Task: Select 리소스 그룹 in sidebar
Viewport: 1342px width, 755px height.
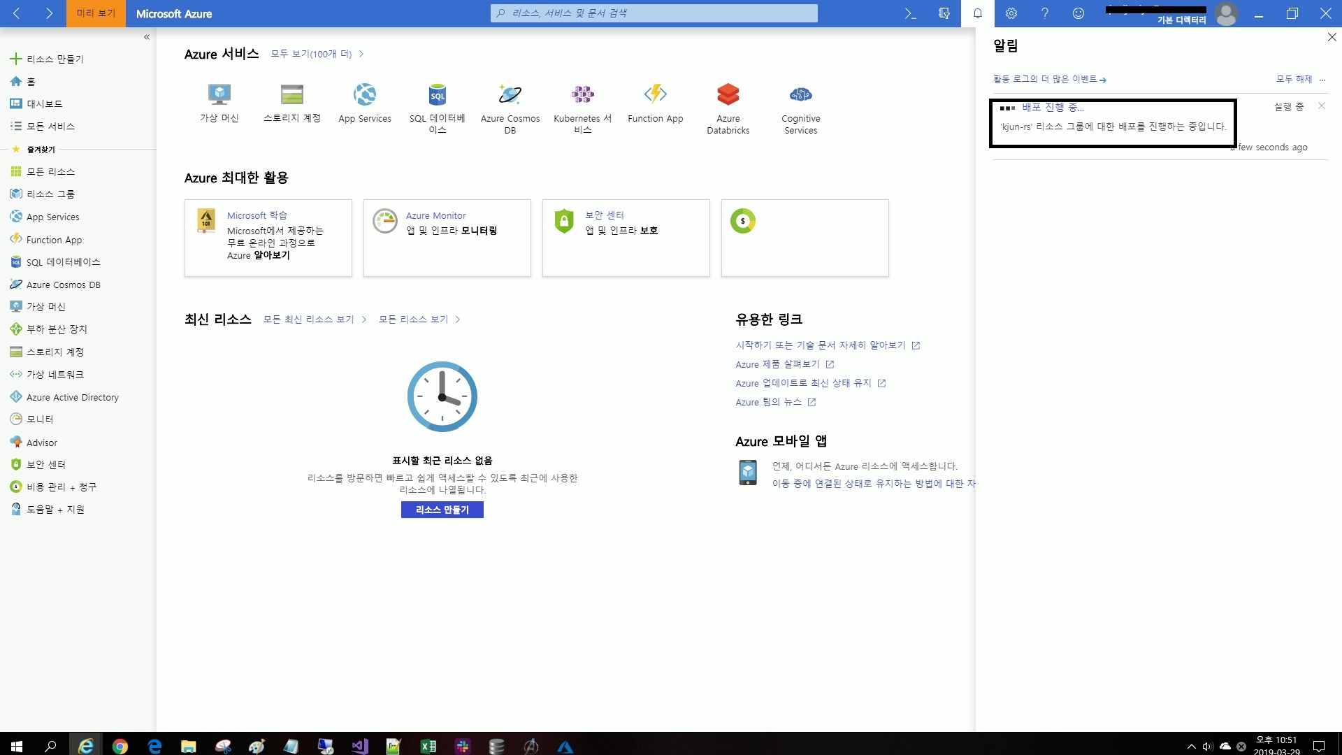Action: tap(50, 194)
